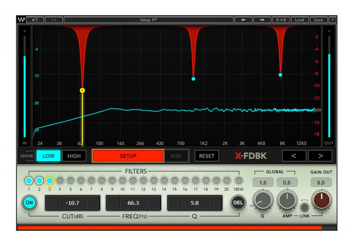Select filter 2 button
352x244 pixels.
[x=39, y=181]
